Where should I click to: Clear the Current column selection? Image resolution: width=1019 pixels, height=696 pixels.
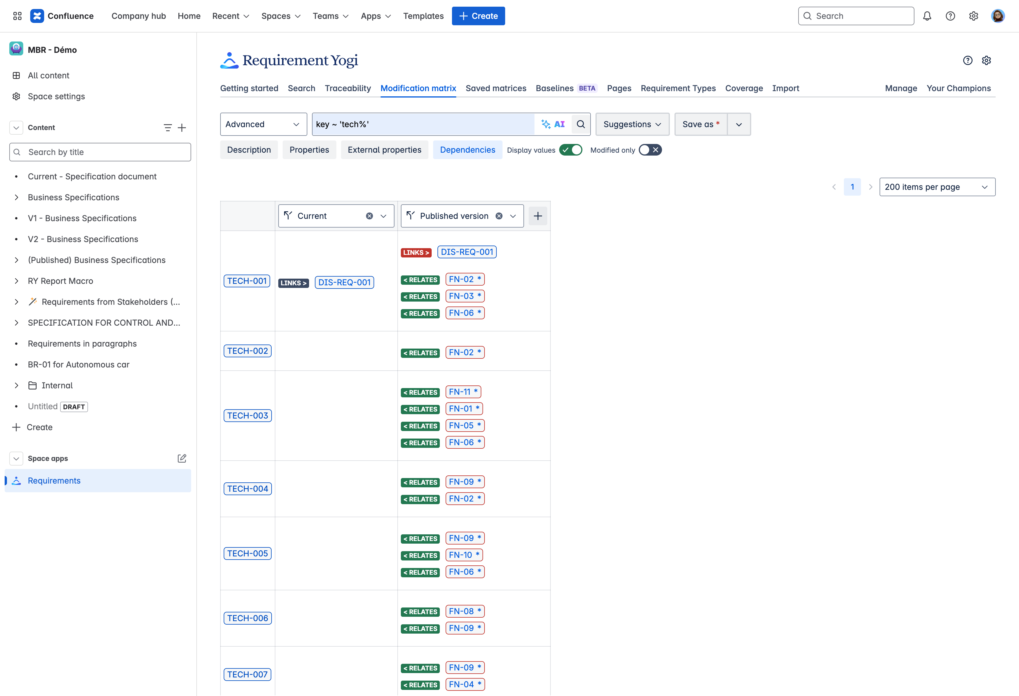point(369,216)
